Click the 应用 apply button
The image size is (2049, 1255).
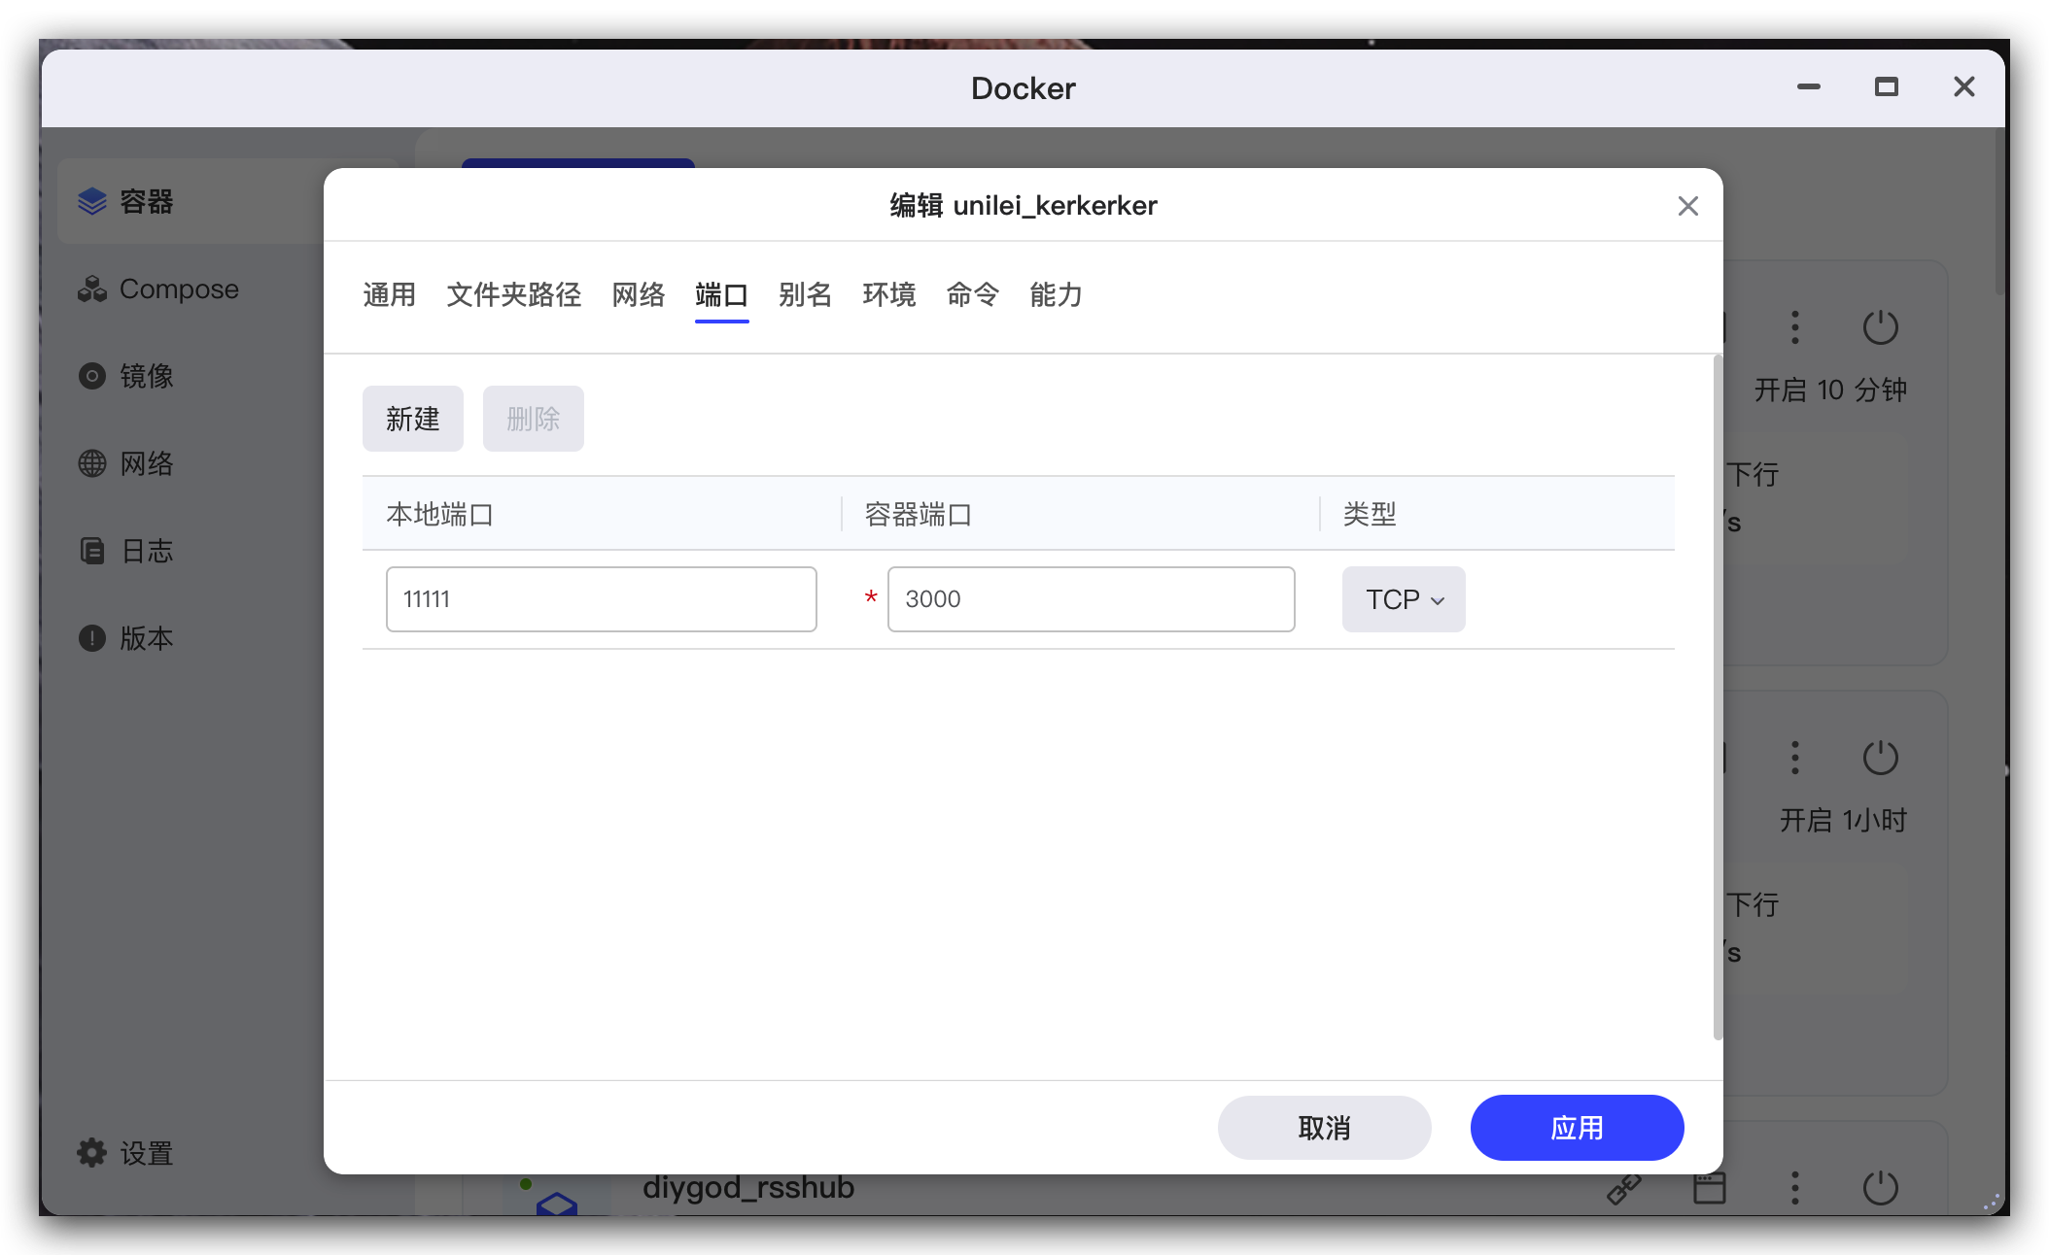tap(1577, 1128)
